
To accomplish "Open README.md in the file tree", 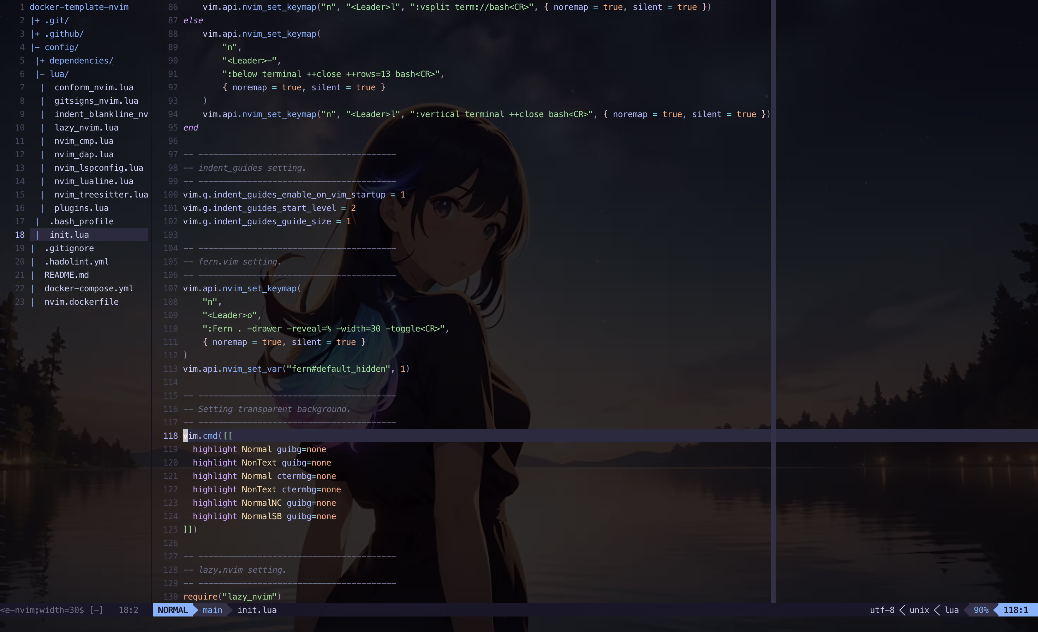I will pyautogui.click(x=67, y=275).
